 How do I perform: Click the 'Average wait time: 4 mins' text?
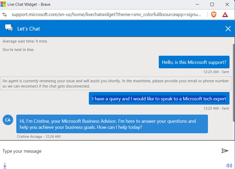click(x=25, y=41)
